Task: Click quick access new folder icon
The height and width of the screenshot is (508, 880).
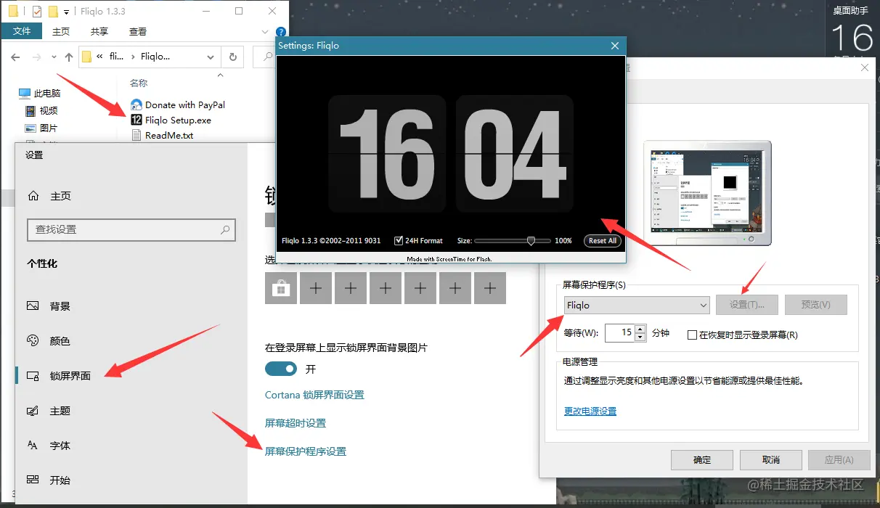Action: pos(53,12)
